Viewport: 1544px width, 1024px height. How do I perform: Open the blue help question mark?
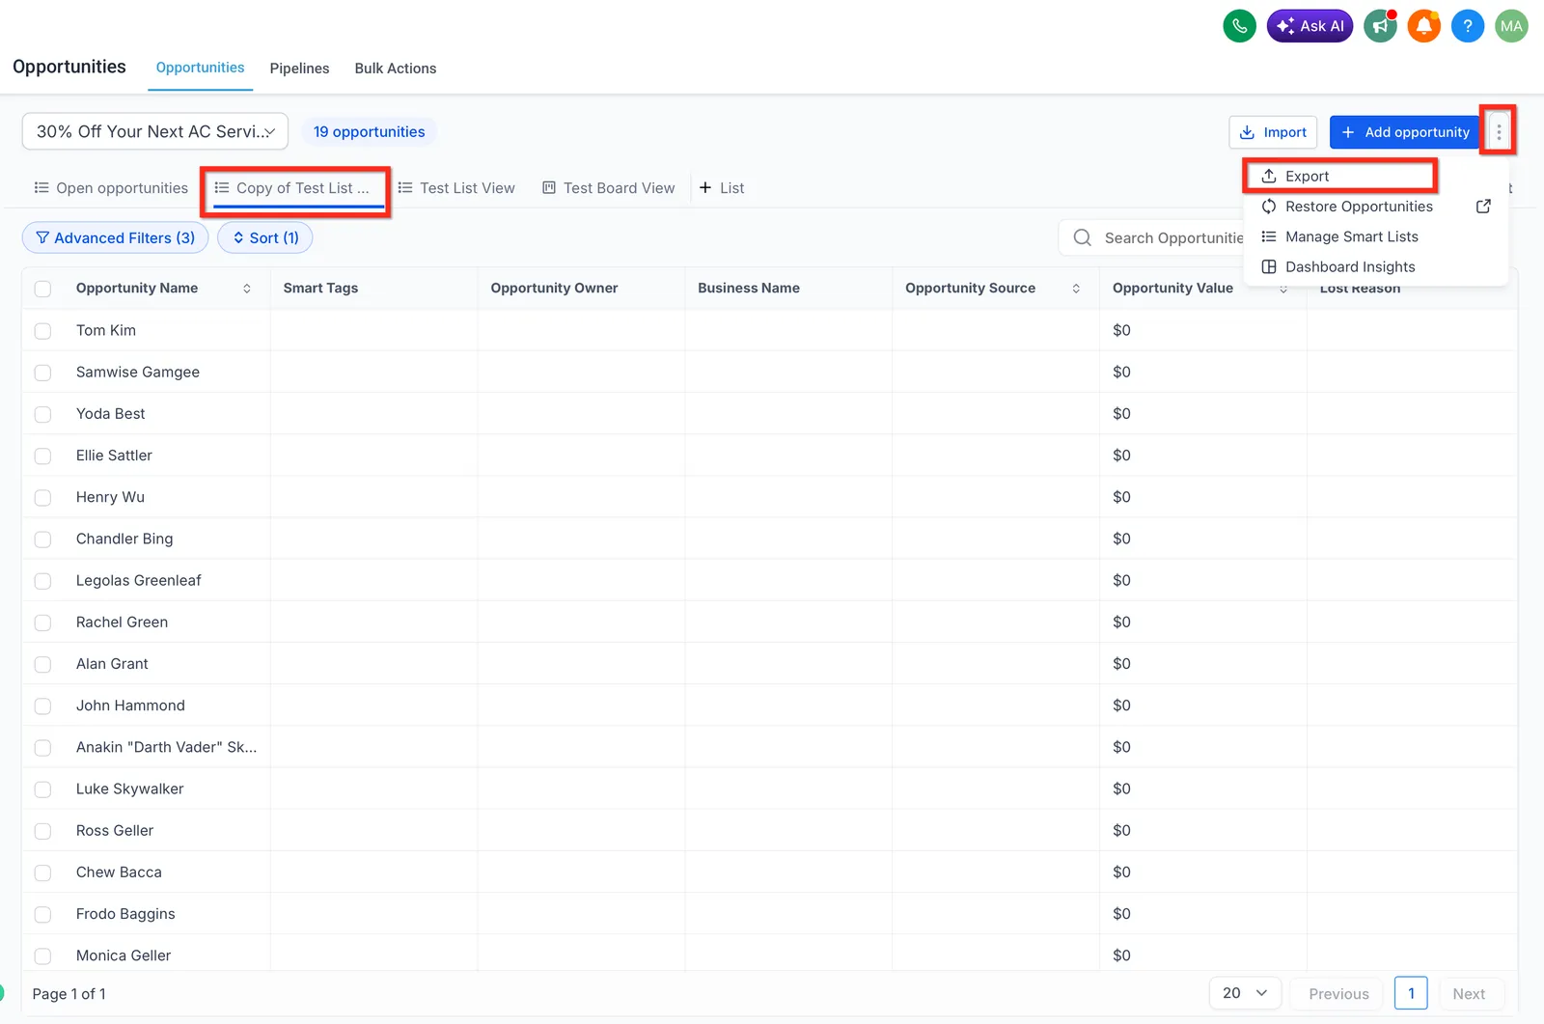pyautogui.click(x=1467, y=26)
